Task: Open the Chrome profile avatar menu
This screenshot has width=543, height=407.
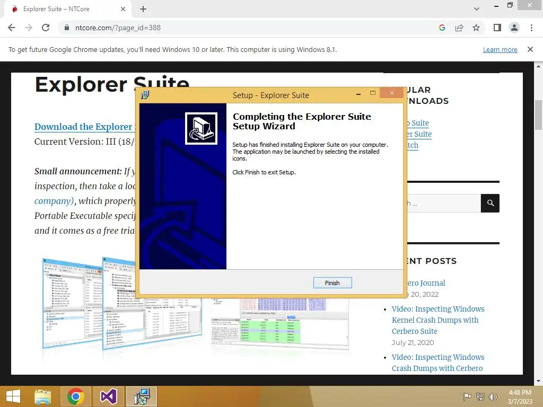Action: pyautogui.click(x=514, y=28)
